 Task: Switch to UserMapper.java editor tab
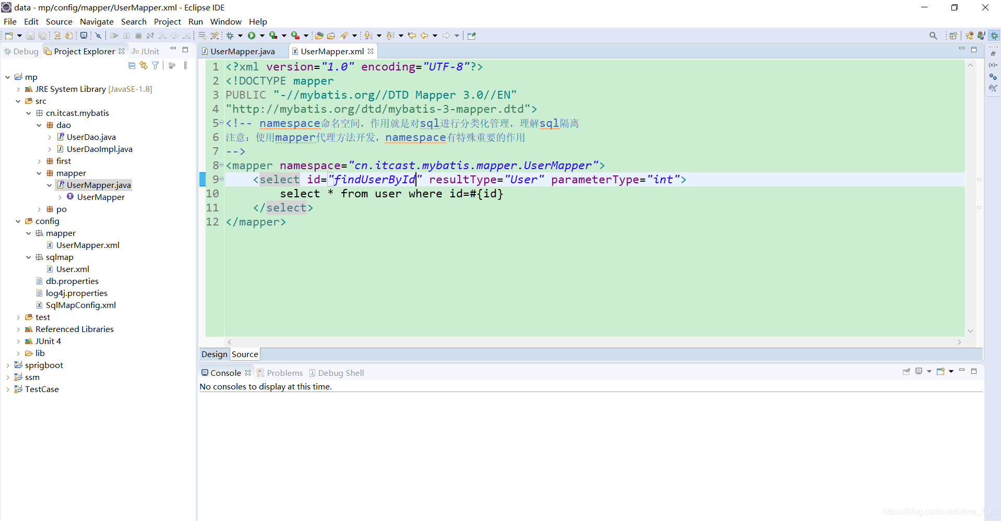coord(243,51)
